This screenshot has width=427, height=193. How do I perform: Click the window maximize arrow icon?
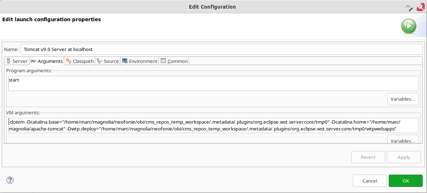tap(409, 8)
